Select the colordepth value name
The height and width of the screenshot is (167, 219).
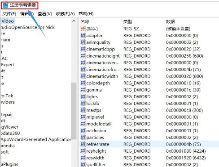click(98, 83)
